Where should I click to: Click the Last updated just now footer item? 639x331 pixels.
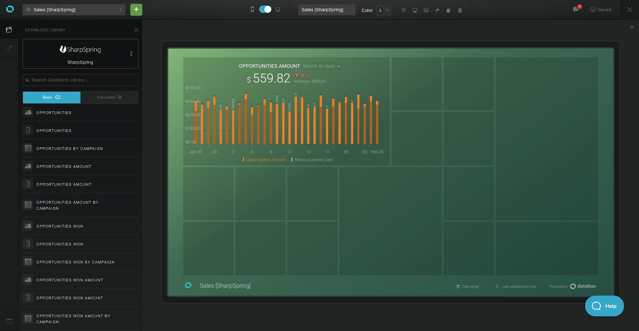click(516, 286)
